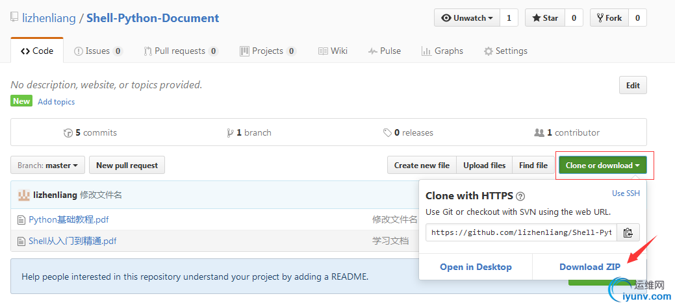Screen dimensions: 675x307
Task: Click the Upload files button
Action: point(484,165)
